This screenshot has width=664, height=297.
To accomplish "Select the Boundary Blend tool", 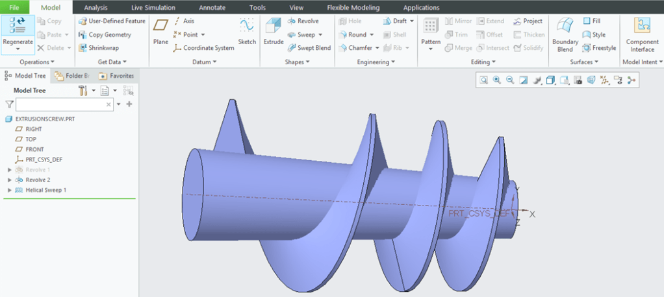I will (565, 34).
